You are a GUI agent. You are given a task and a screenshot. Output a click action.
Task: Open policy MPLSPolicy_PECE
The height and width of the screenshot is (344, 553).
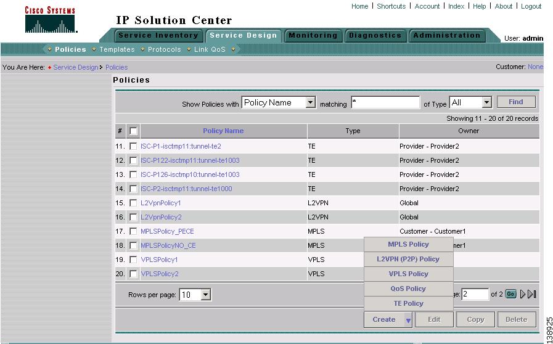click(x=167, y=231)
